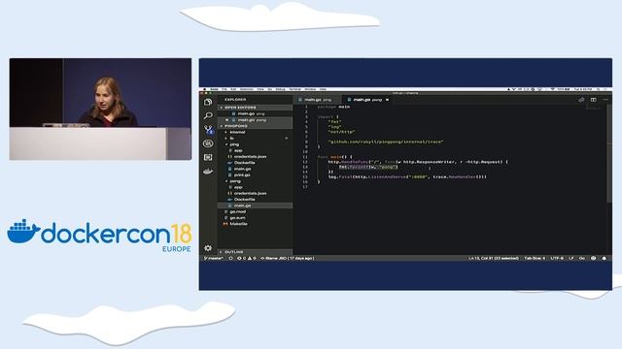
Task: Collapse the PINGPONG workspace section
Action: point(255,126)
